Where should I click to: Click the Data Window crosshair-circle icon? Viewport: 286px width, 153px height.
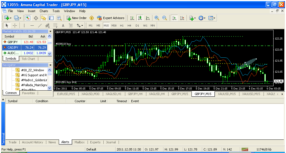[36, 18]
